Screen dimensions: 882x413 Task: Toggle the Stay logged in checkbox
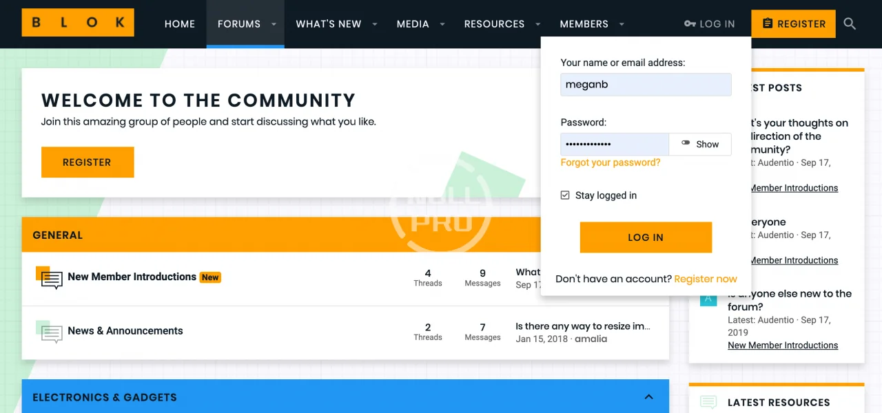(565, 195)
